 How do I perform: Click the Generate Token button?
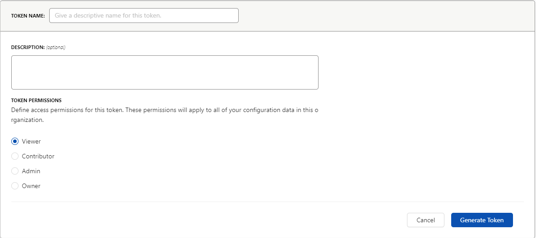482,220
